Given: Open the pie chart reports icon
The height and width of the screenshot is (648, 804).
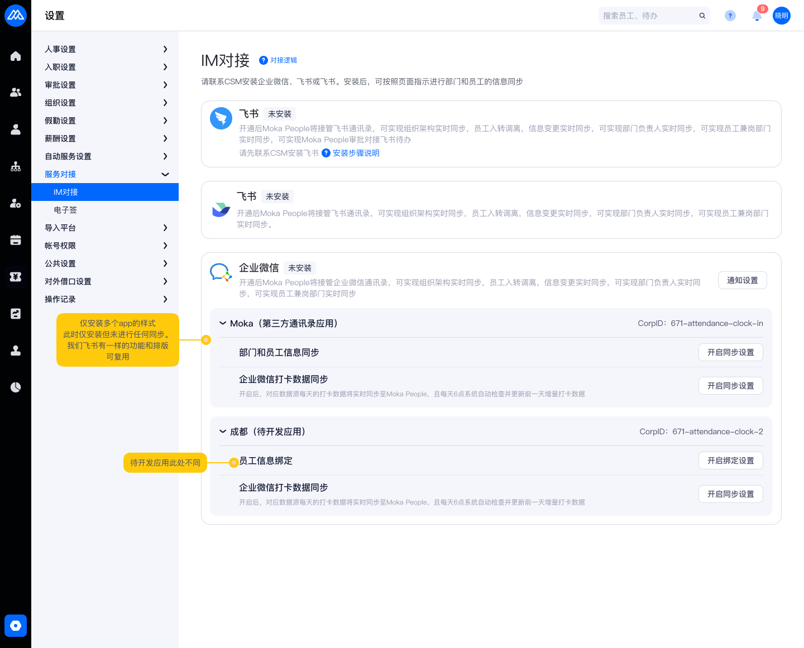Looking at the screenshot, I should point(16,387).
